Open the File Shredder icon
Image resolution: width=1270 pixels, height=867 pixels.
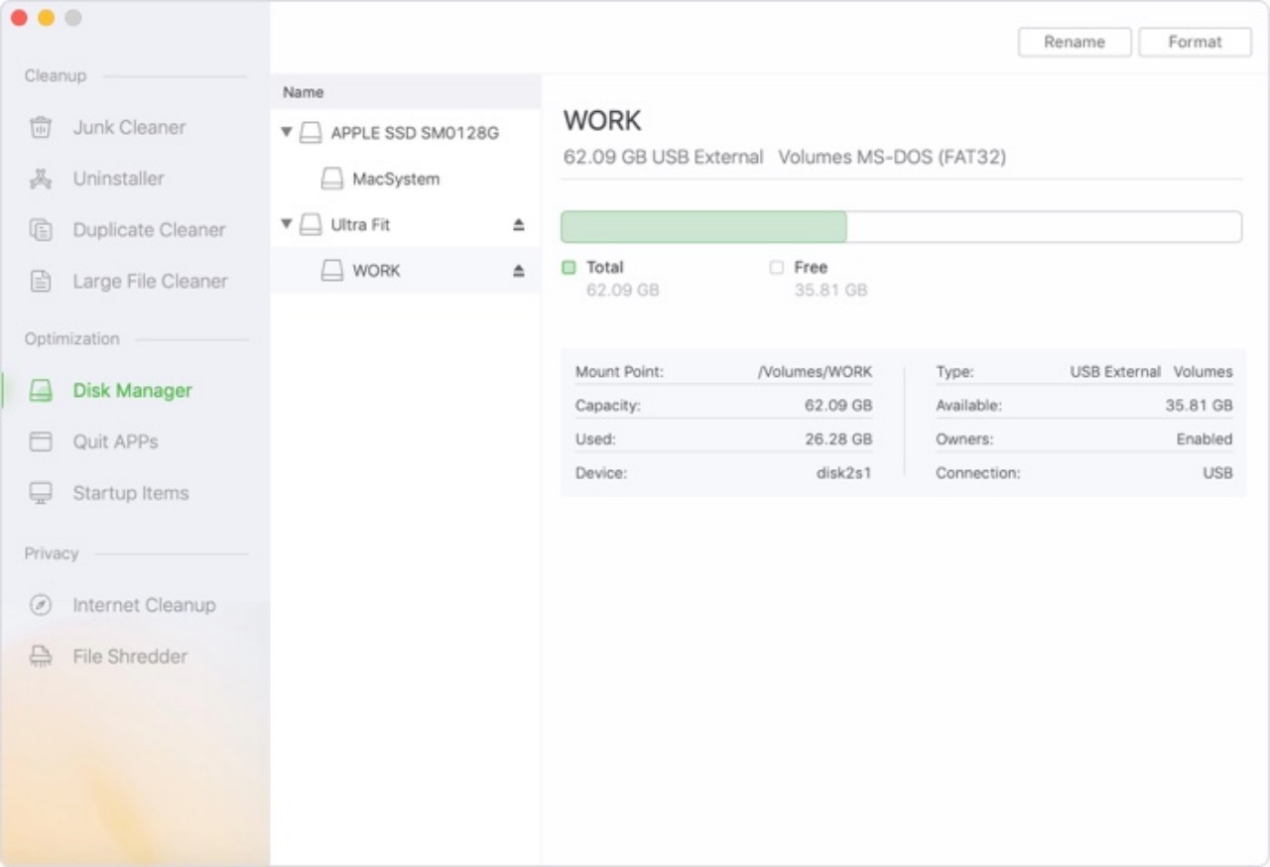point(41,657)
